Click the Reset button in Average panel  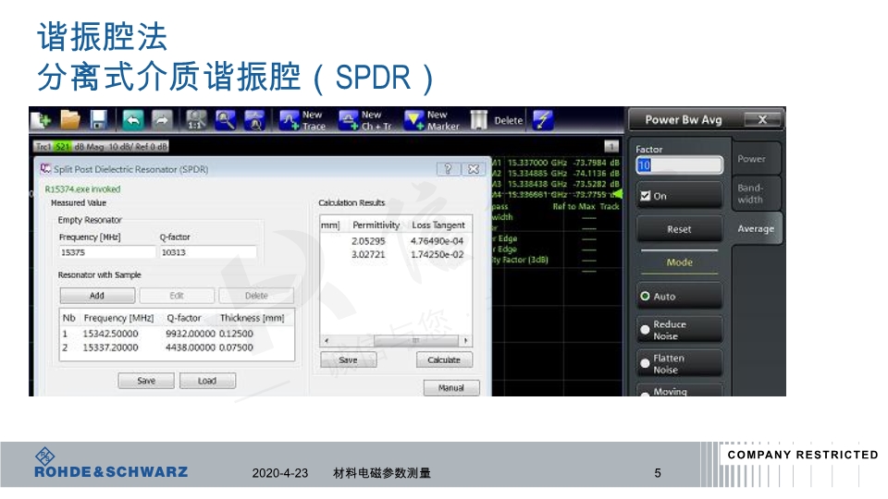pyautogui.click(x=679, y=229)
